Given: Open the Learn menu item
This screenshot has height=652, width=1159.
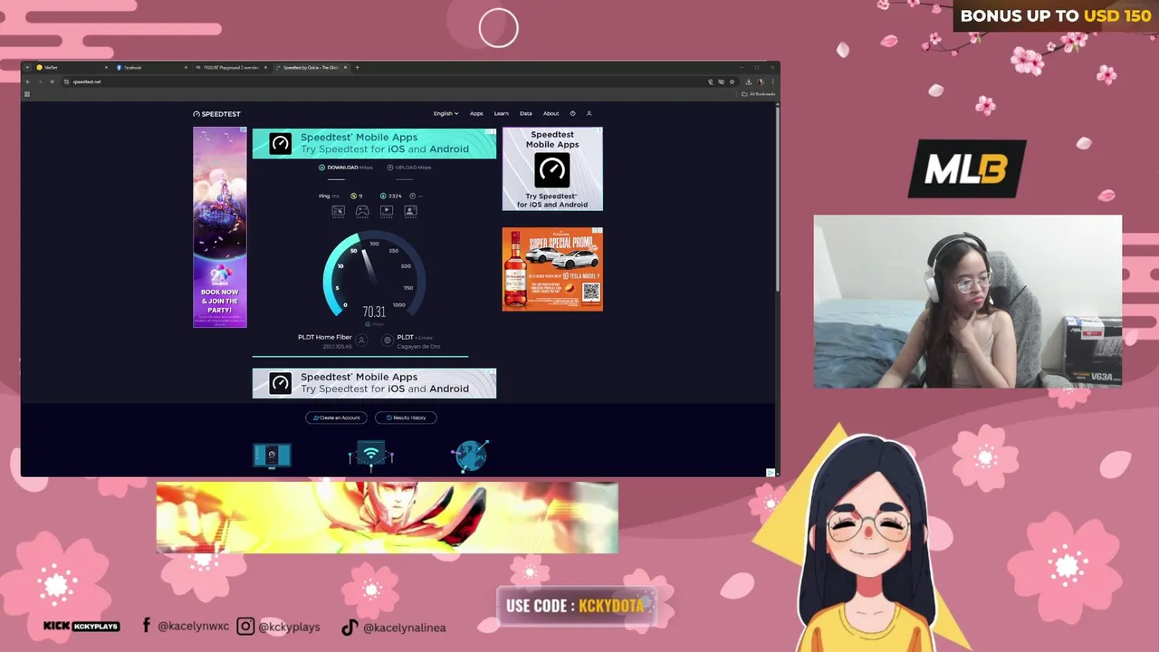Looking at the screenshot, I should [501, 113].
